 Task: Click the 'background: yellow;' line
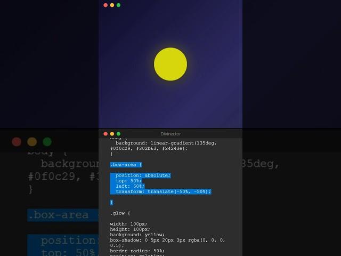click(x=137, y=235)
